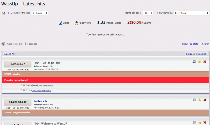Open the Show Top Stats link
The width and height of the screenshot is (210, 125).
tap(190, 44)
